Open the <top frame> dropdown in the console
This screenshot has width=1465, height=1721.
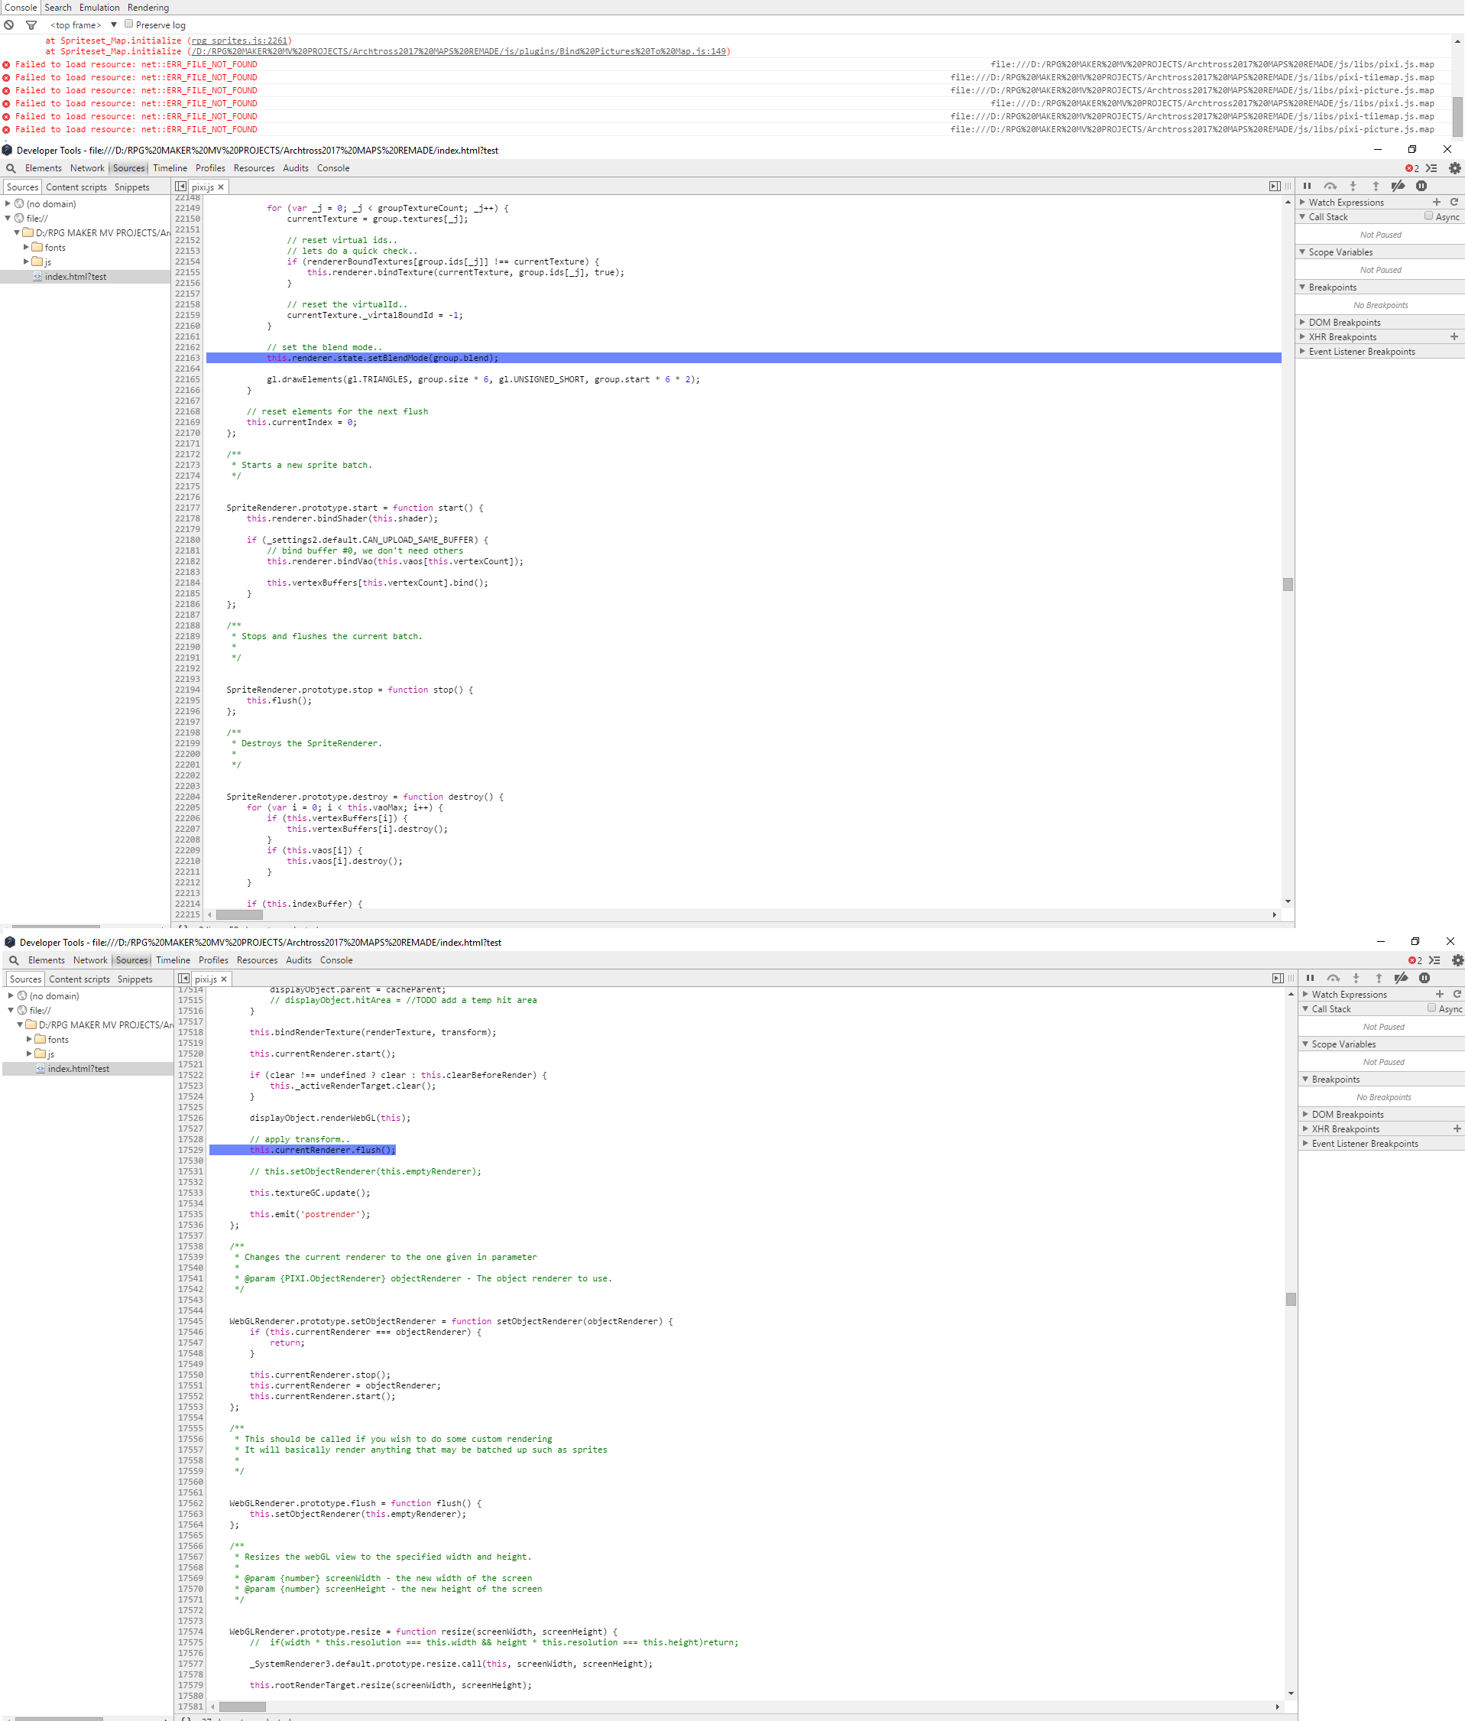coord(84,25)
